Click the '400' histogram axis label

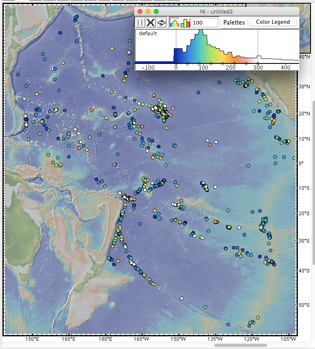(x=286, y=68)
